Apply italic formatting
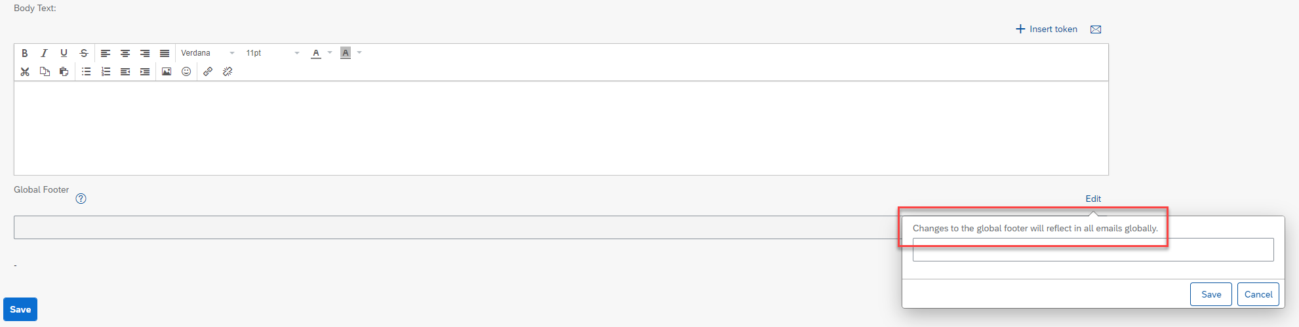 (x=44, y=53)
